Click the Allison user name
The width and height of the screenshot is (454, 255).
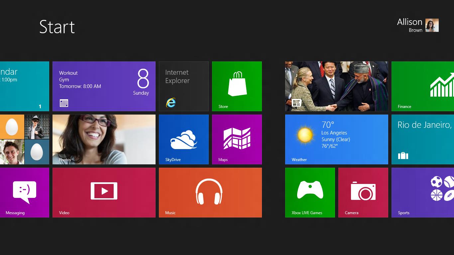point(409,22)
